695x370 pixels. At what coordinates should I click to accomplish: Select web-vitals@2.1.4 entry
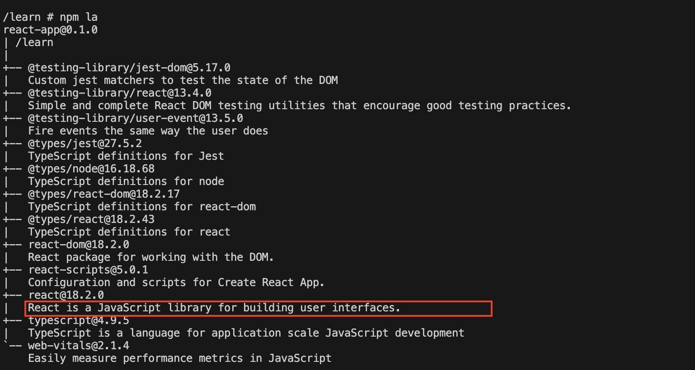(x=79, y=346)
